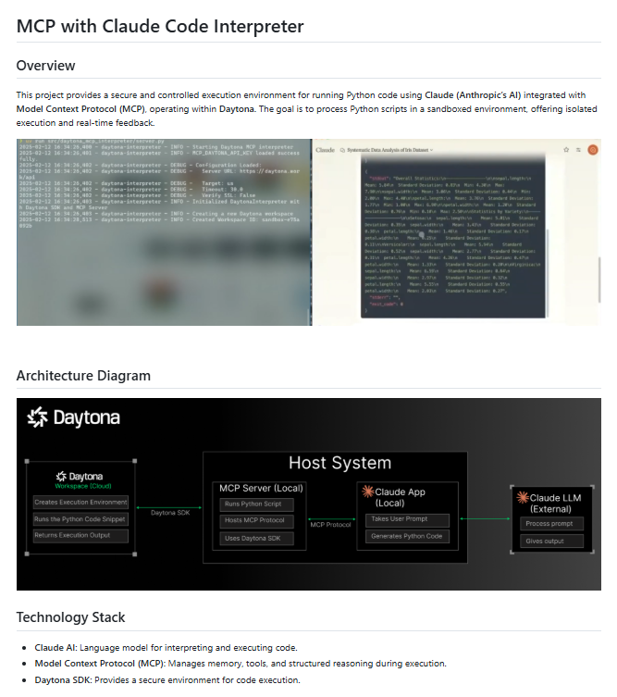Click the sliders icon beside the star icon
Image resolution: width=617 pixels, height=697 pixels.
pyautogui.click(x=578, y=150)
